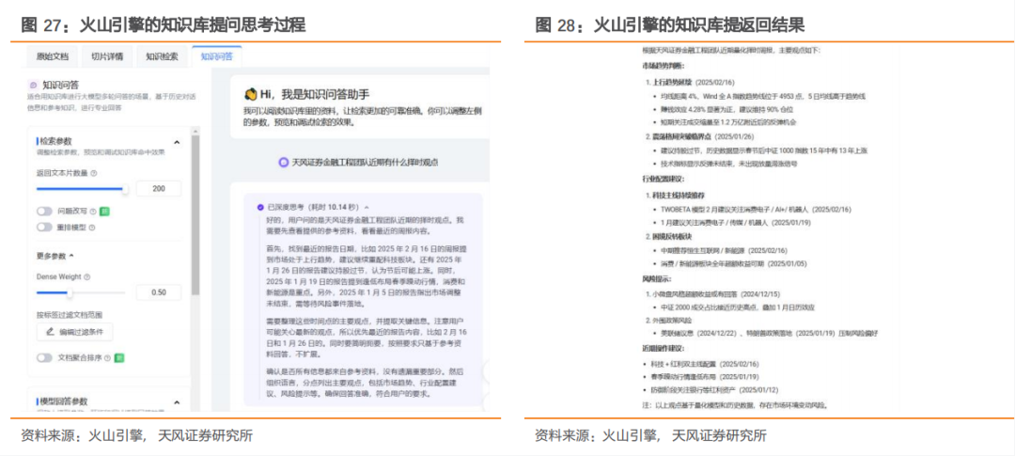1015x456 pixels.
Task: Click help icon next to 返回文本片数量
Action: coord(94,173)
